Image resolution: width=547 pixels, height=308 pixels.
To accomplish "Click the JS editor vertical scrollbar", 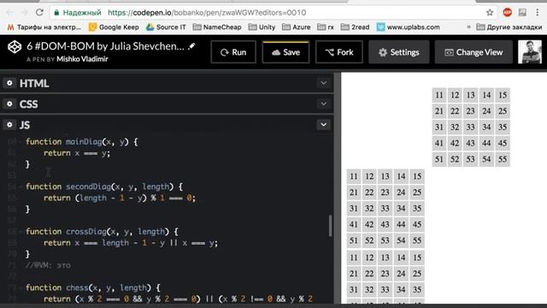I will click(x=330, y=226).
